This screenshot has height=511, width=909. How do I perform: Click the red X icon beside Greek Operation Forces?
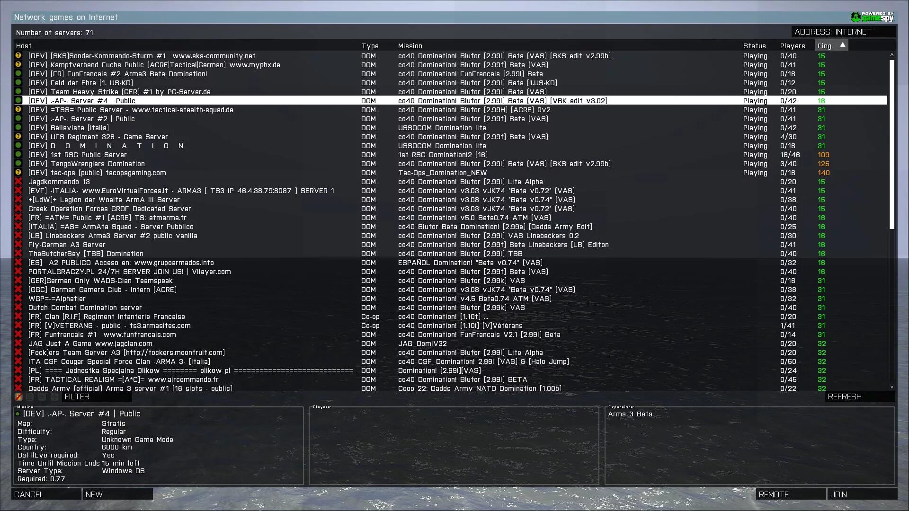tap(18, 209)
